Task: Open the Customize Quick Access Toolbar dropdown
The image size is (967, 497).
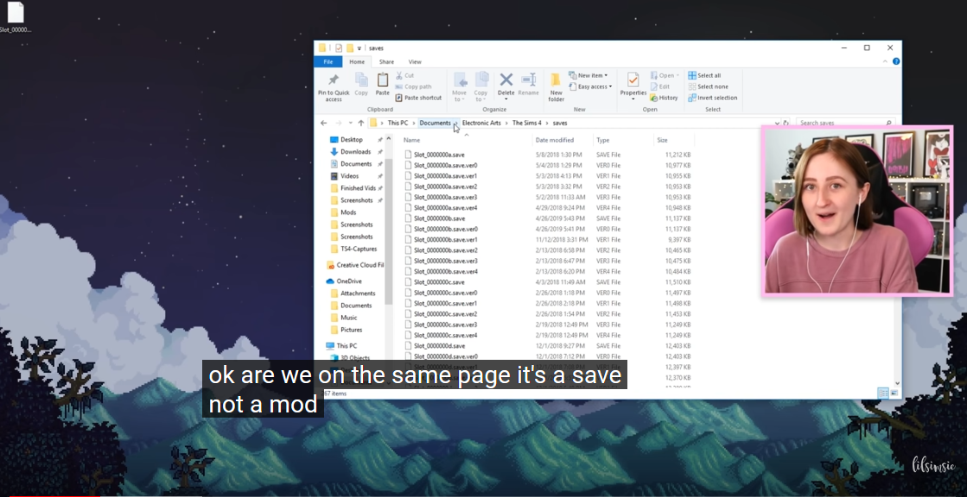Action: pyautogui.click(x=359, y=48)
